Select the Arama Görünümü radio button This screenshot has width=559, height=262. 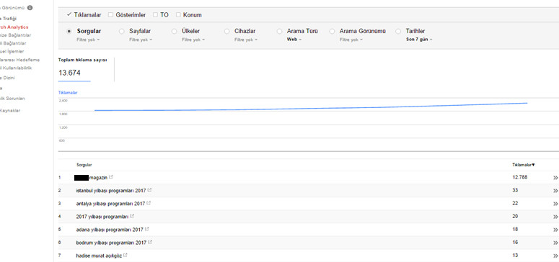click(332, 32)
